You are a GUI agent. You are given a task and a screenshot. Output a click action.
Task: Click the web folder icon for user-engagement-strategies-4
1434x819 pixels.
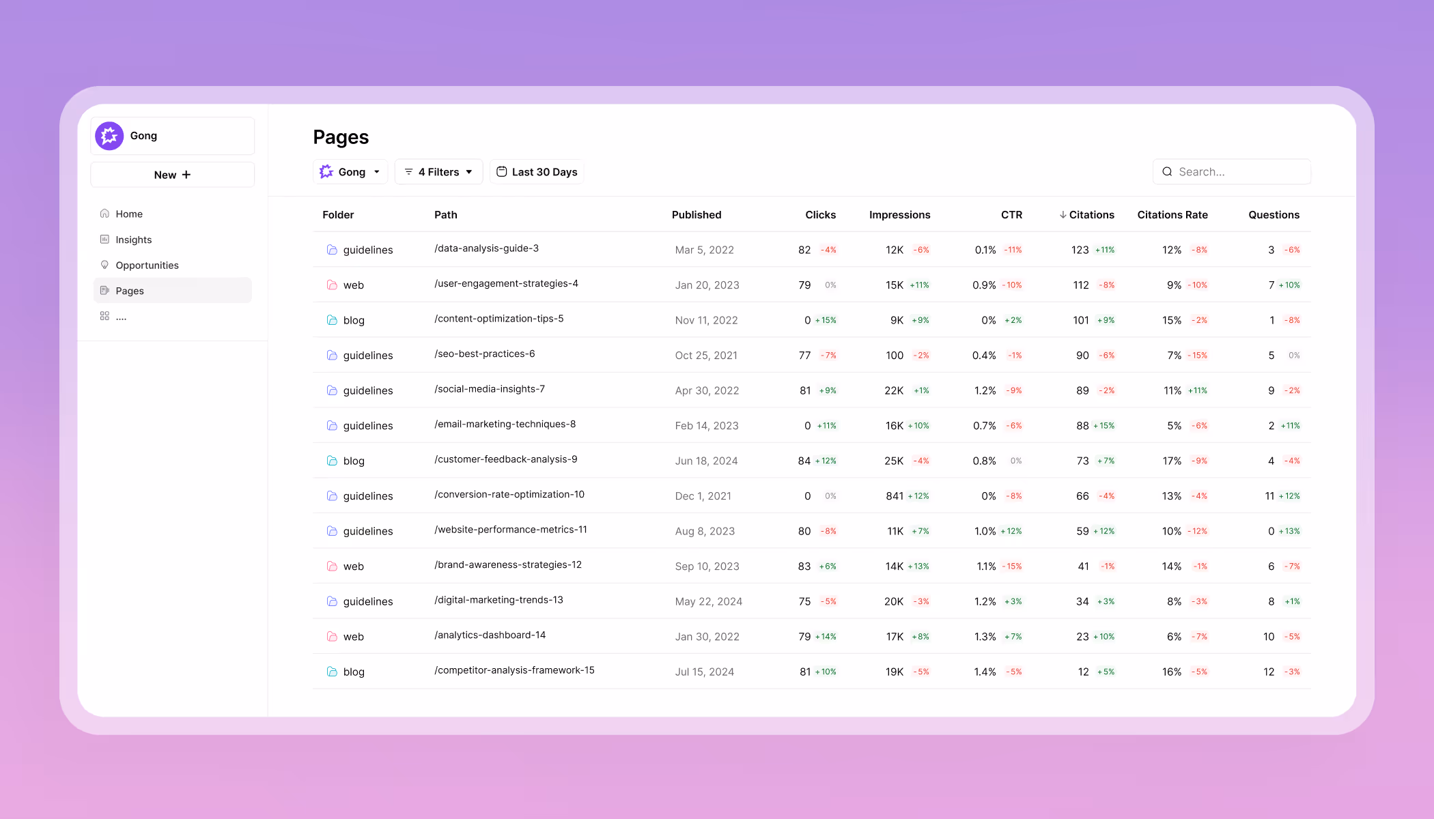click(332, 285)
